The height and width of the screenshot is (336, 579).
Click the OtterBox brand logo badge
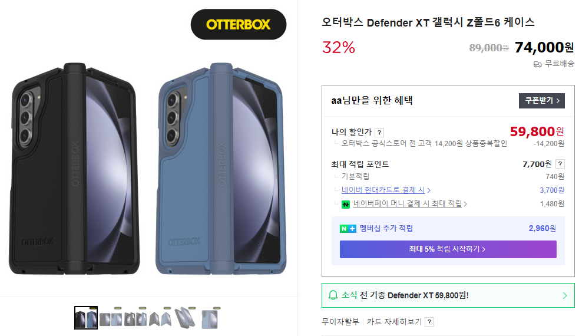(238, 25)
